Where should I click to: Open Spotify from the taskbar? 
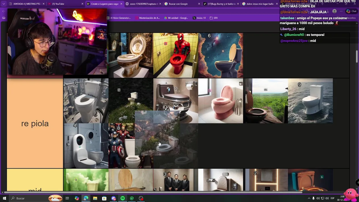(123, 198)
